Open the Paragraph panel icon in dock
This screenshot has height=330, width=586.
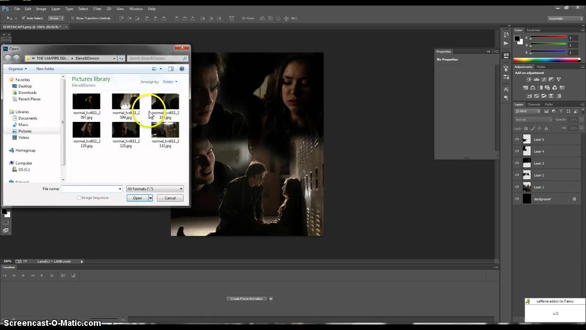[506, 98]
